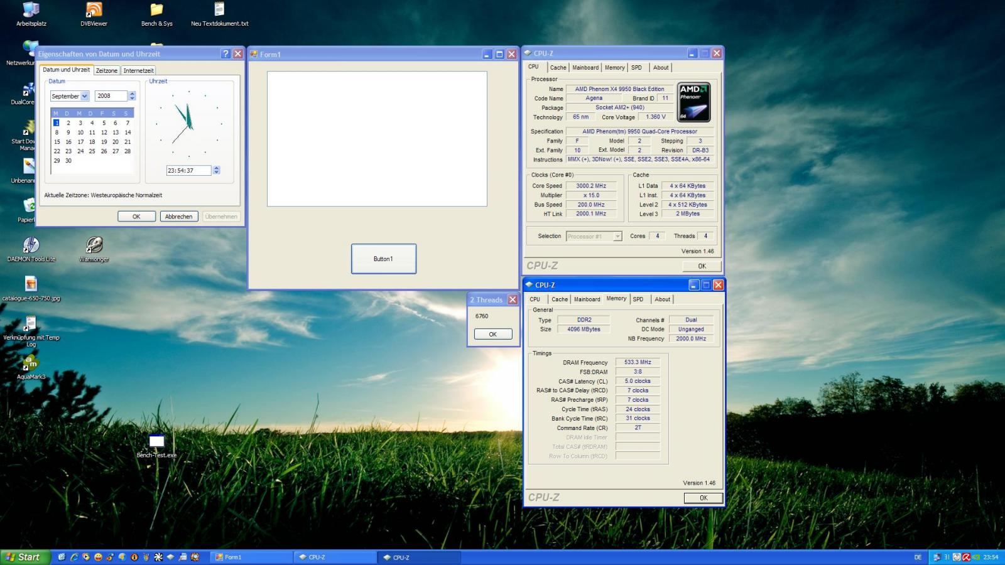Image resolution: width=1005 pixels, height=565 pixels.
Task: Switch to the Internetzeit tab
Action: tap(138, 70)
